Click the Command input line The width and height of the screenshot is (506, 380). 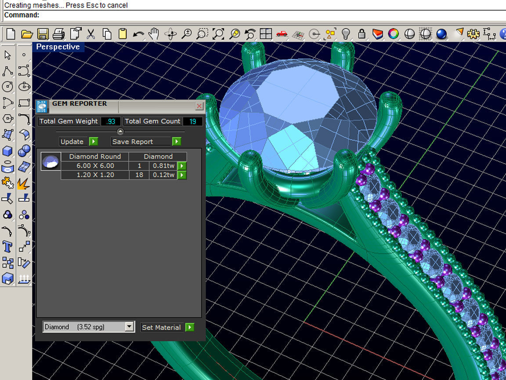(x=254, y=15)
